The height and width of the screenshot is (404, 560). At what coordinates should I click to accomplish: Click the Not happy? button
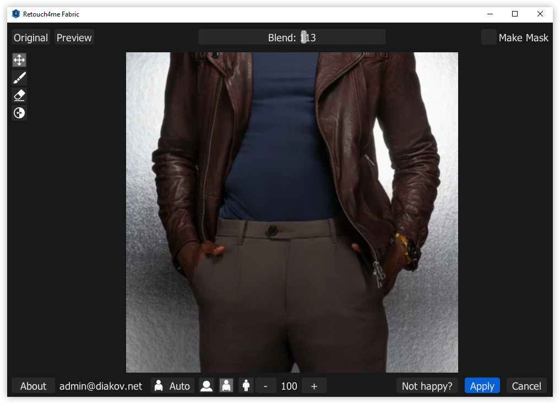[x=427, y=386]
